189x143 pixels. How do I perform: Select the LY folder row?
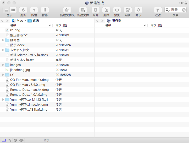[x=47, y=75]
